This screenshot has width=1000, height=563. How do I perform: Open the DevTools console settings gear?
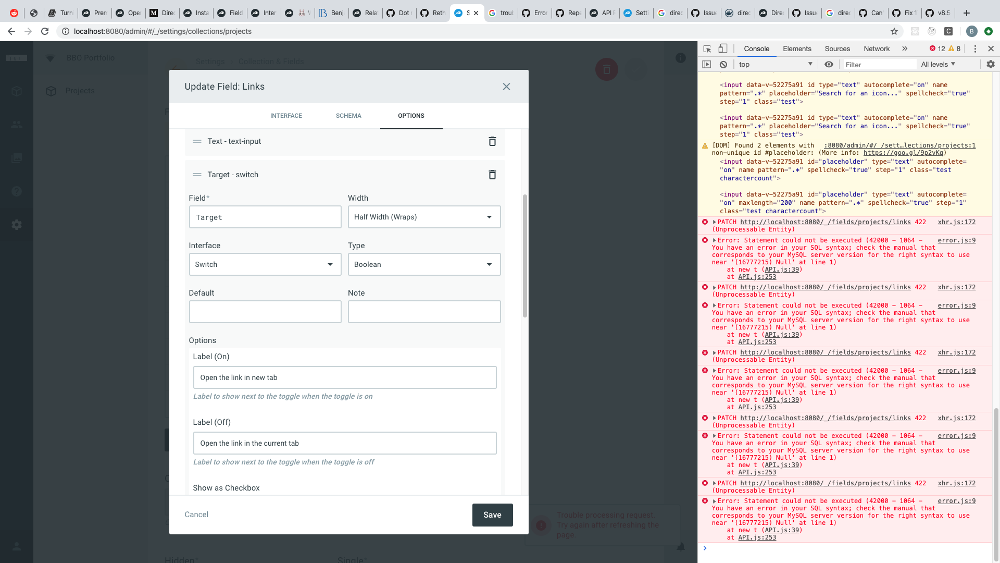coord(991,64)
